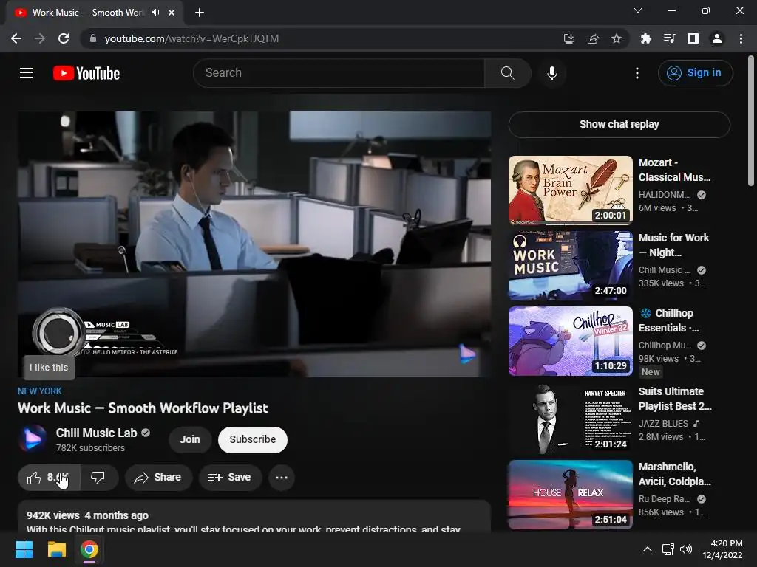Click the address bar URL

coord(191,38)
